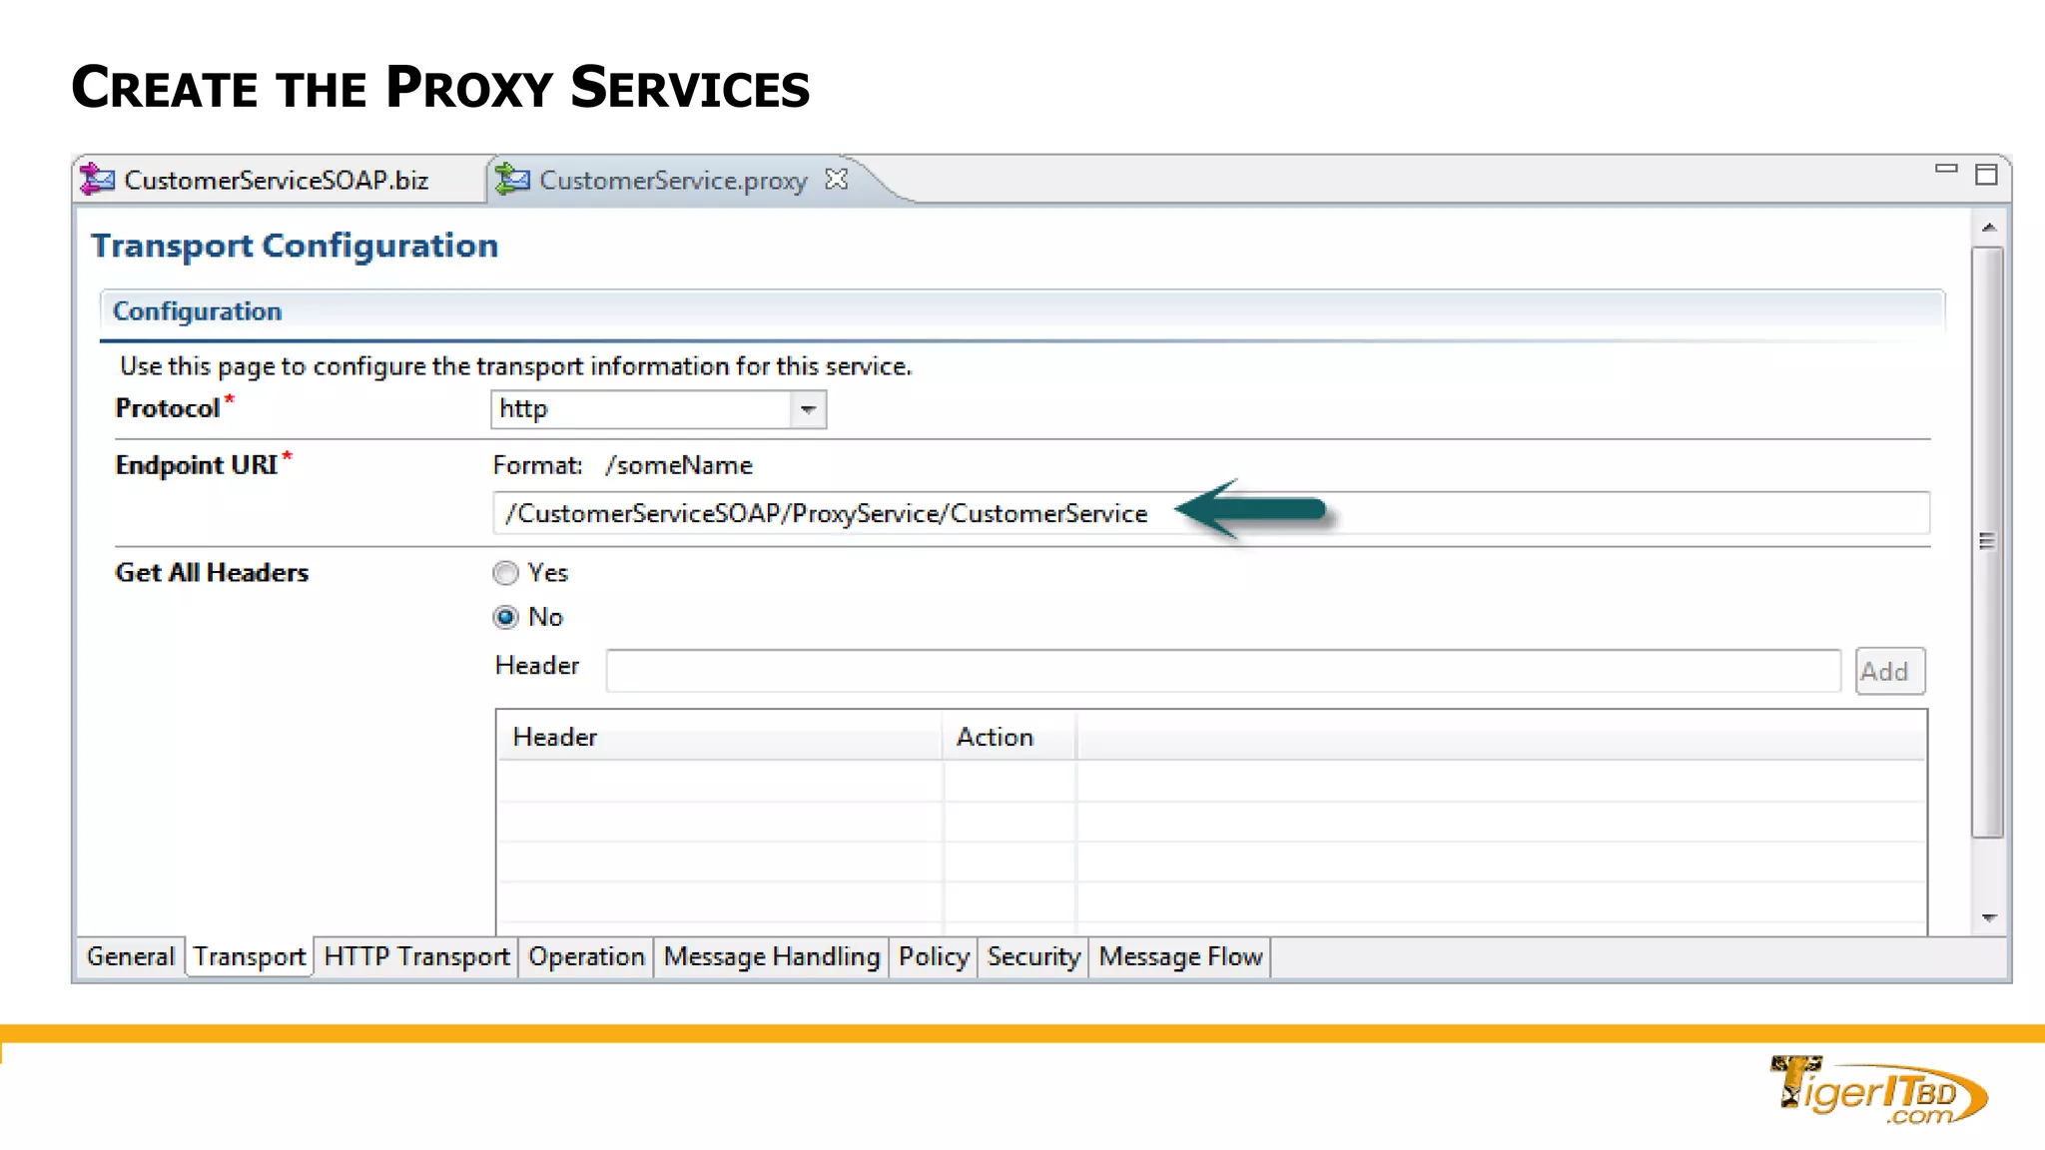Click the Add header button
This screenshot has height=1150, width=2045.
click(x=1889, y=671)
